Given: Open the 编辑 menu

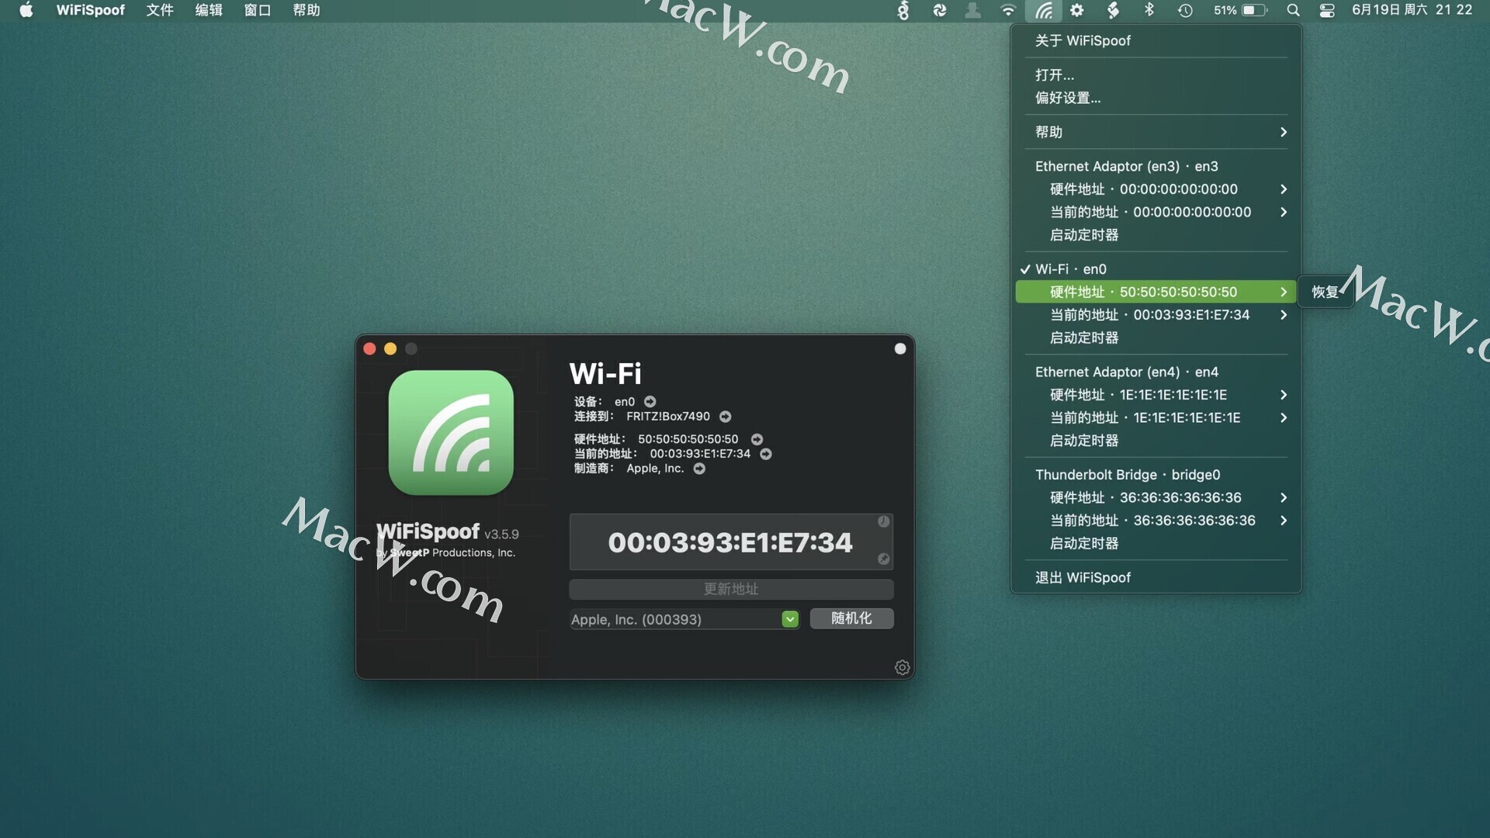Looking at the screenshot, I should click(x=209, y=10).
